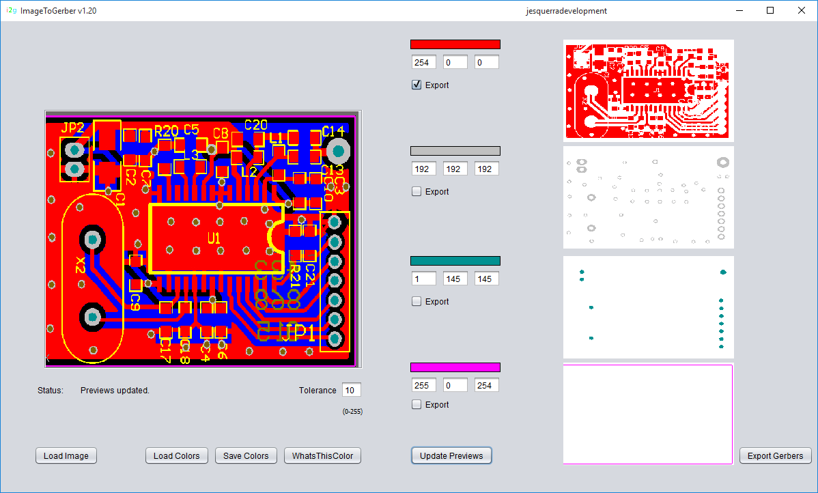Uncheck Export for the red layer
Screen dimensions: 818x493
pyautogui.click(x=417, y=85)
